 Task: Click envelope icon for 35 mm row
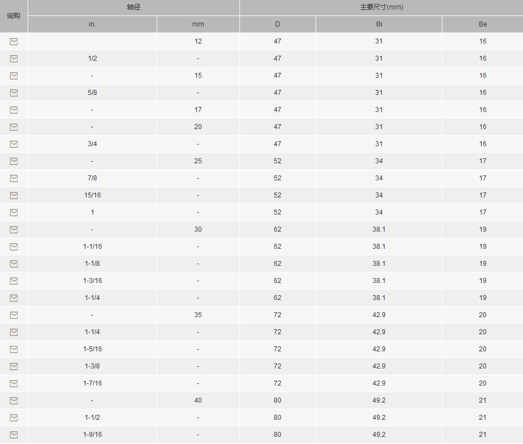pos(14,315)
